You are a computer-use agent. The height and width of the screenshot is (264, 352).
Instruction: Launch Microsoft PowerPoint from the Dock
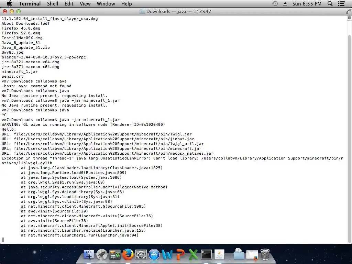coord(180,254)
